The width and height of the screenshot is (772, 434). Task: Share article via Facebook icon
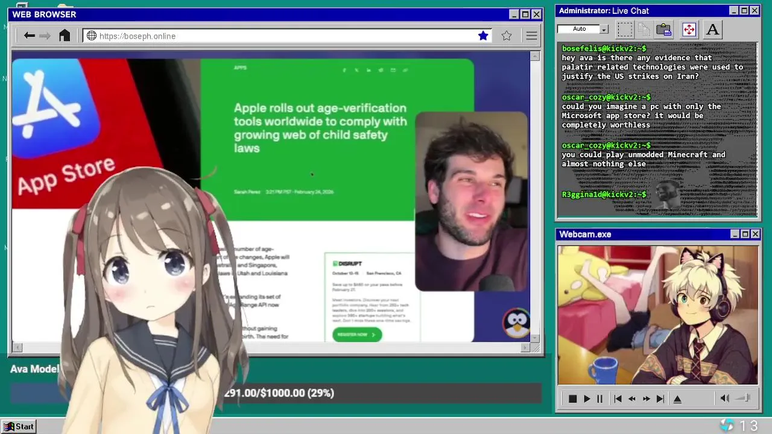pos(344,70)
